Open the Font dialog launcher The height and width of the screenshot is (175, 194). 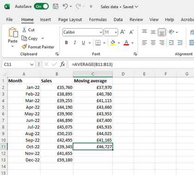[x=135, y=54]
